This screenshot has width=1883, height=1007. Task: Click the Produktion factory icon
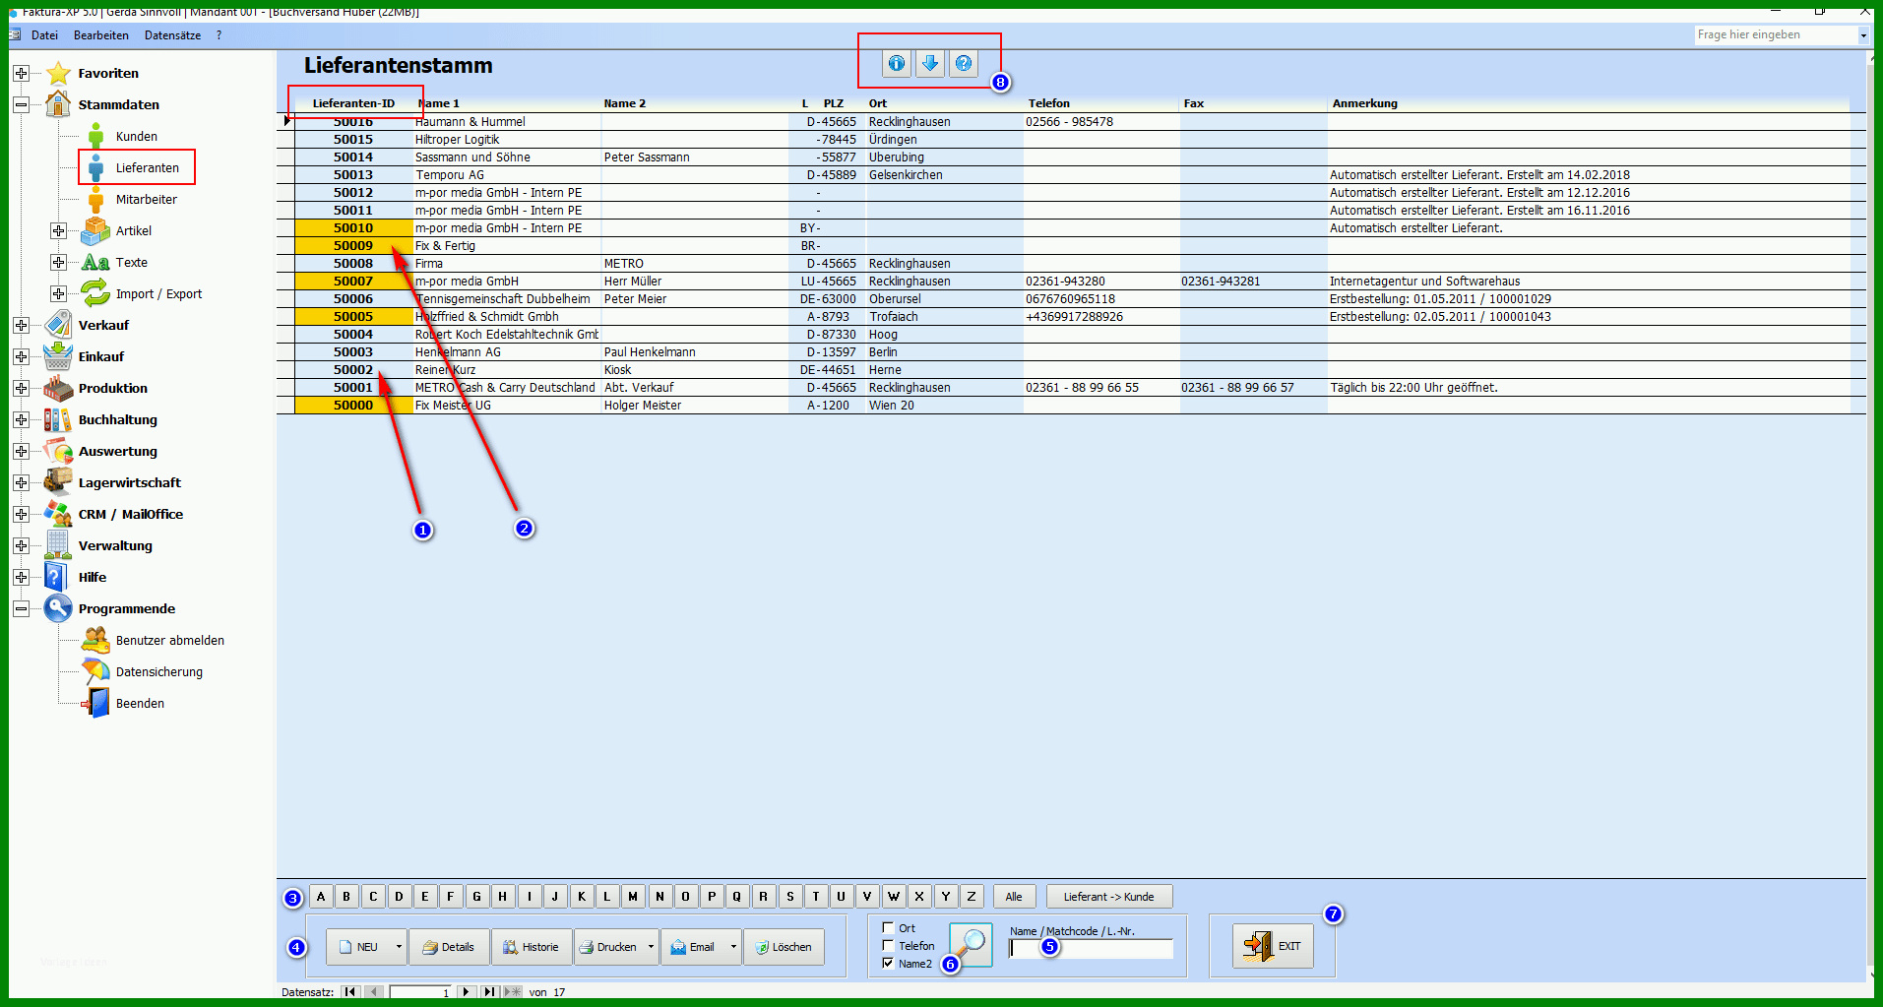(58, 388)
